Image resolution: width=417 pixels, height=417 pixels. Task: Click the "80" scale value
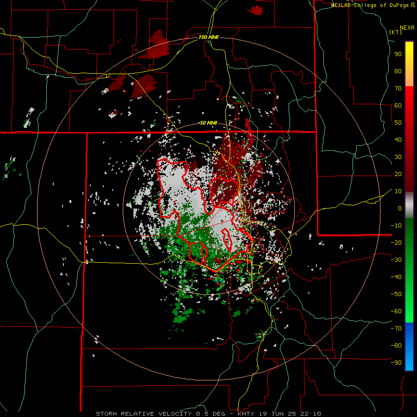click(x=398, y=71)
